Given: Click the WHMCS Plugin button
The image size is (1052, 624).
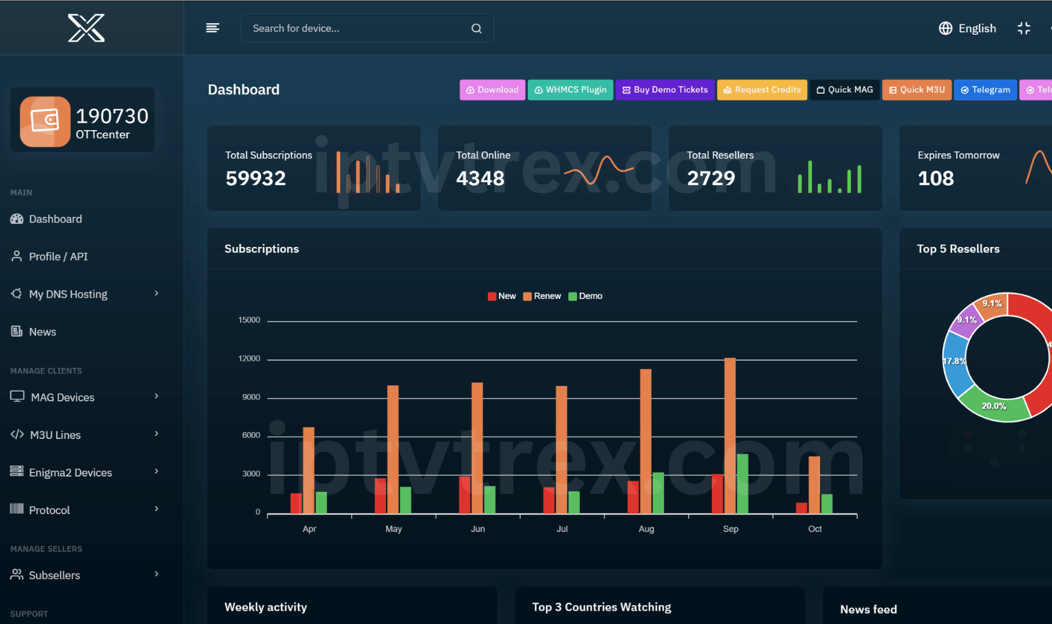Looking at the screenshot, I should [x=570, y=90].
